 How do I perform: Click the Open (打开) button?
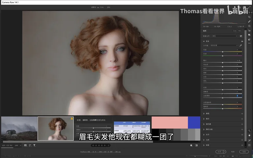219,152
